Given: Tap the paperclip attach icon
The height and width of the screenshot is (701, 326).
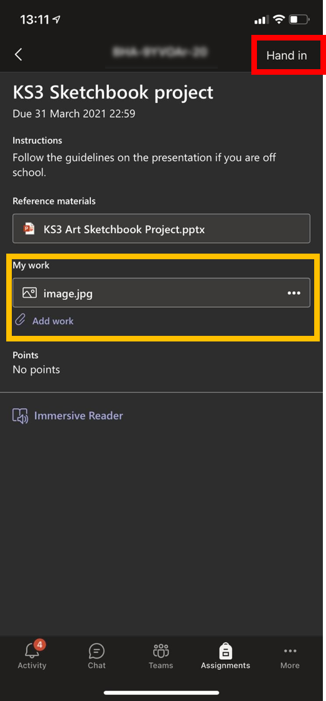Looking at the screenshot, I should click(20, 320).
